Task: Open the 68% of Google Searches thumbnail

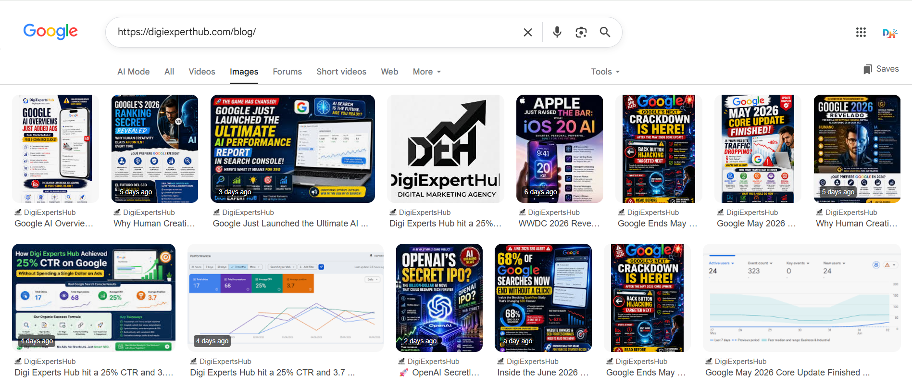Action: pyautogui.click(x=543, y=298)
